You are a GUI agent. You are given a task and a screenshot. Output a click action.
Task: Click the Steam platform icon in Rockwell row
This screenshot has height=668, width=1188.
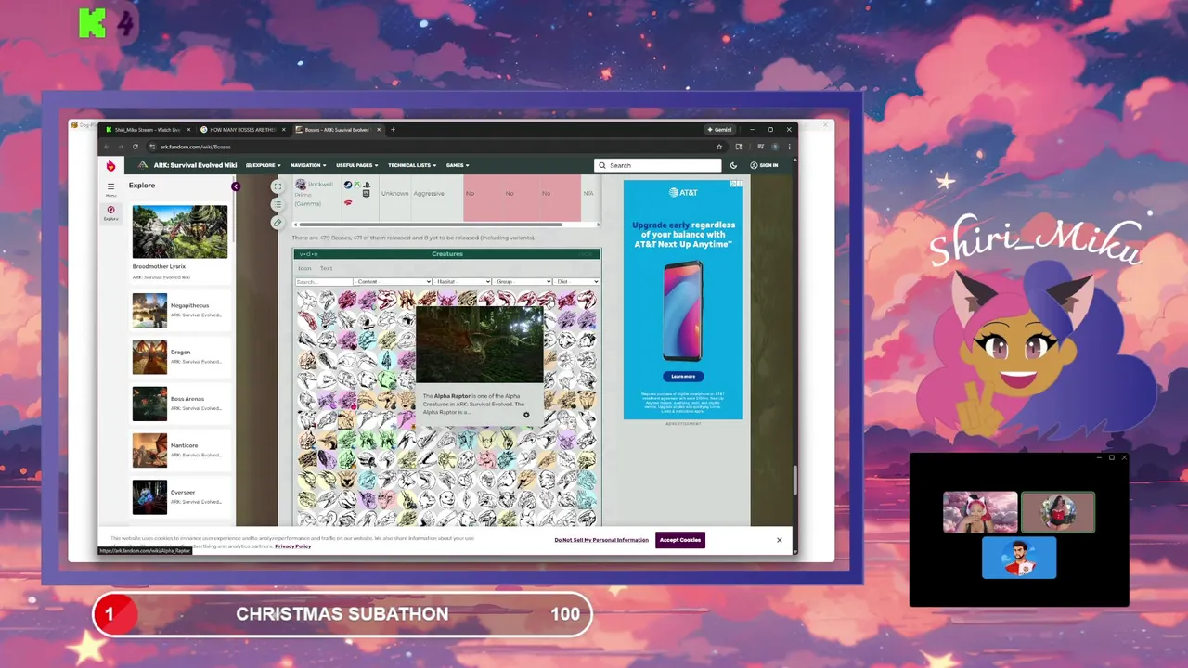[347, 185]
